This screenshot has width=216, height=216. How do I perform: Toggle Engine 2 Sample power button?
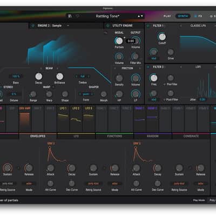33,25
